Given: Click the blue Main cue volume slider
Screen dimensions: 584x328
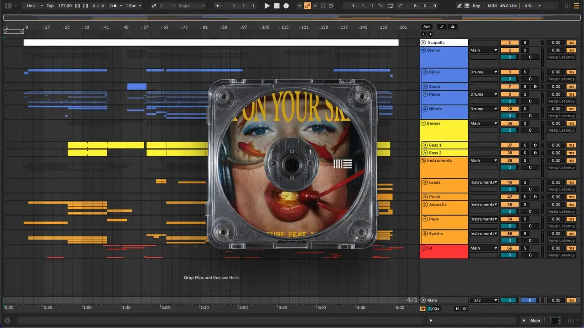Looking at the screenshot, I should coord(529,300).
